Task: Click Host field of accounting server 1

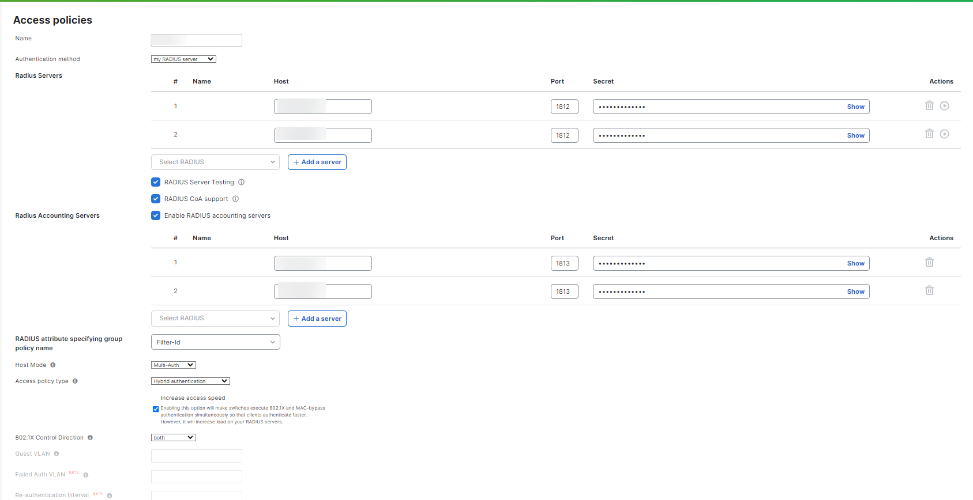Action: [323, 263]
